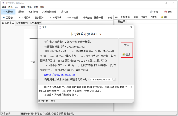The width and height of the screenshot is (178, 116).
Task: Open the 更新 menu
Action: [x=36, y=7]
